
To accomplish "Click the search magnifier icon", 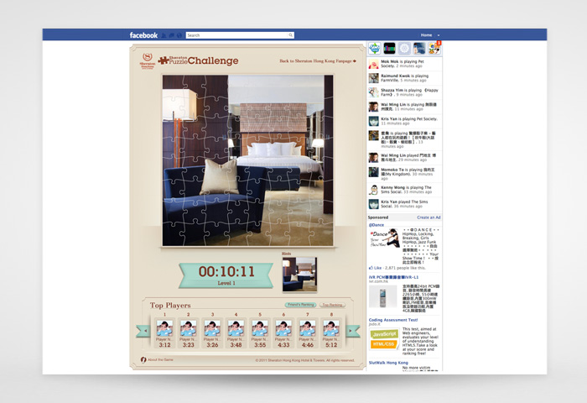I will pyautogui.click(x=290, y=35).
